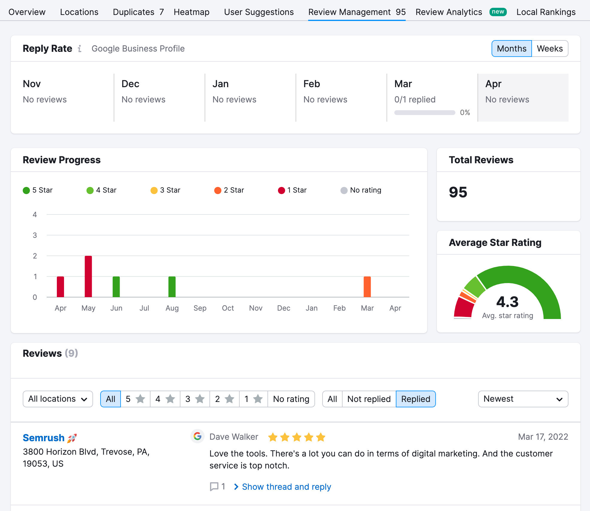Click the Reply Rate info icon
The width and height of the screenshot is (590, 511).
coord(80,49)
